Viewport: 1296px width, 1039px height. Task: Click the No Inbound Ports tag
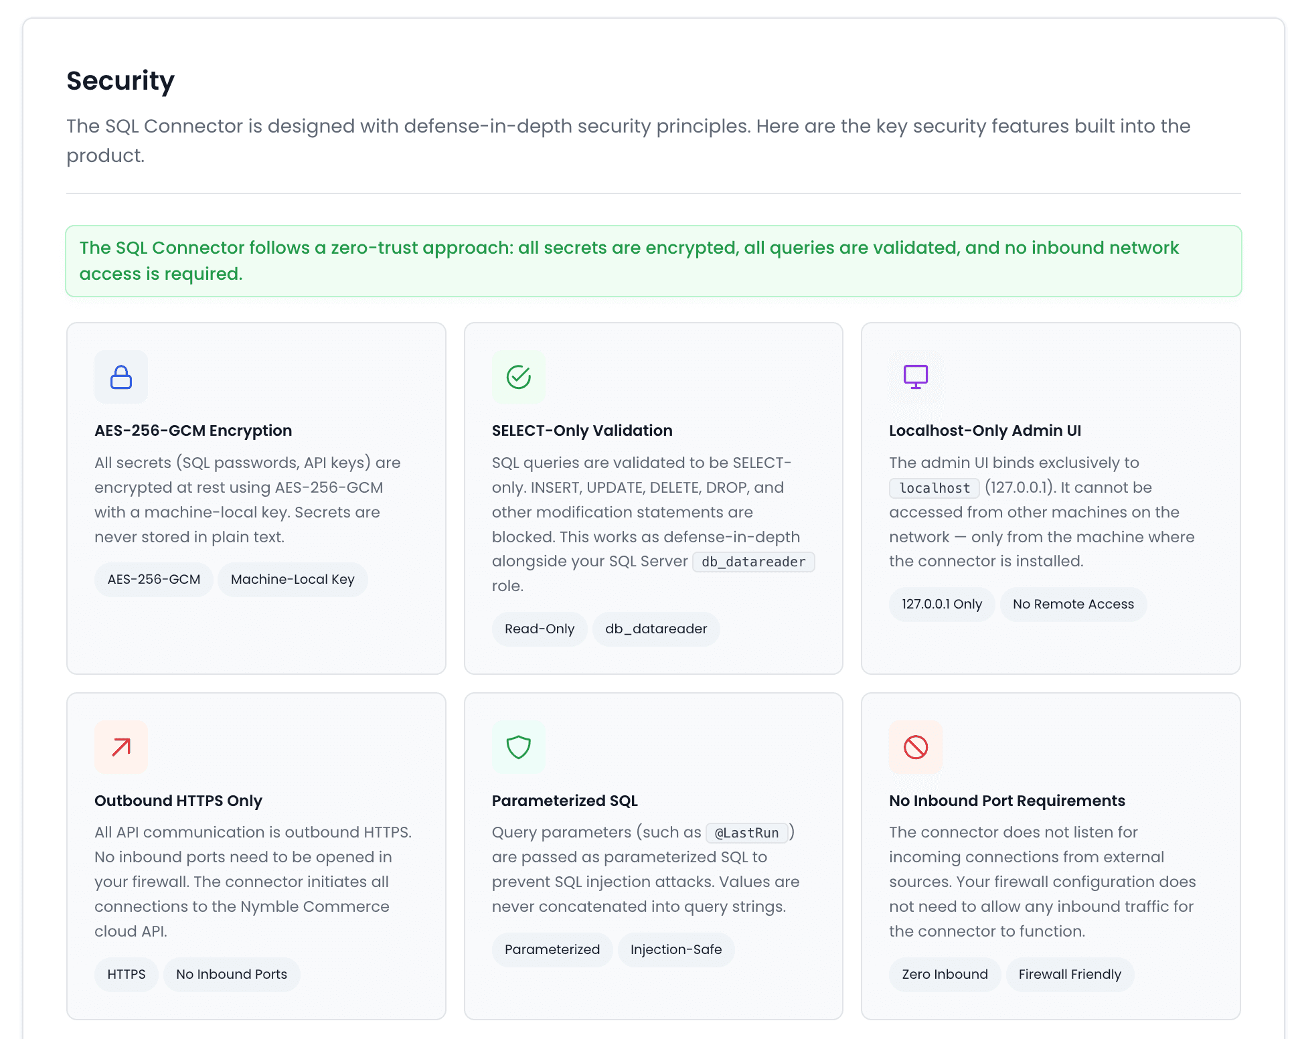point(232,974)
